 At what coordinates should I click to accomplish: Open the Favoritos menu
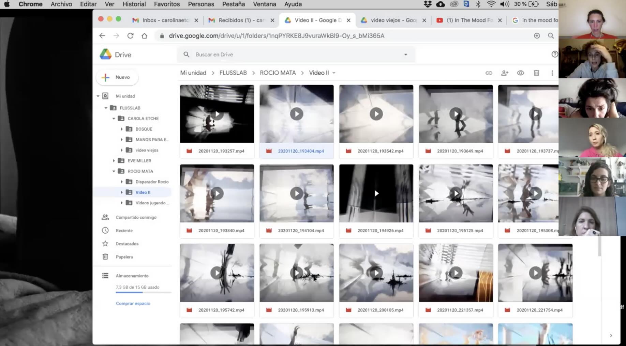click(167, 4)
